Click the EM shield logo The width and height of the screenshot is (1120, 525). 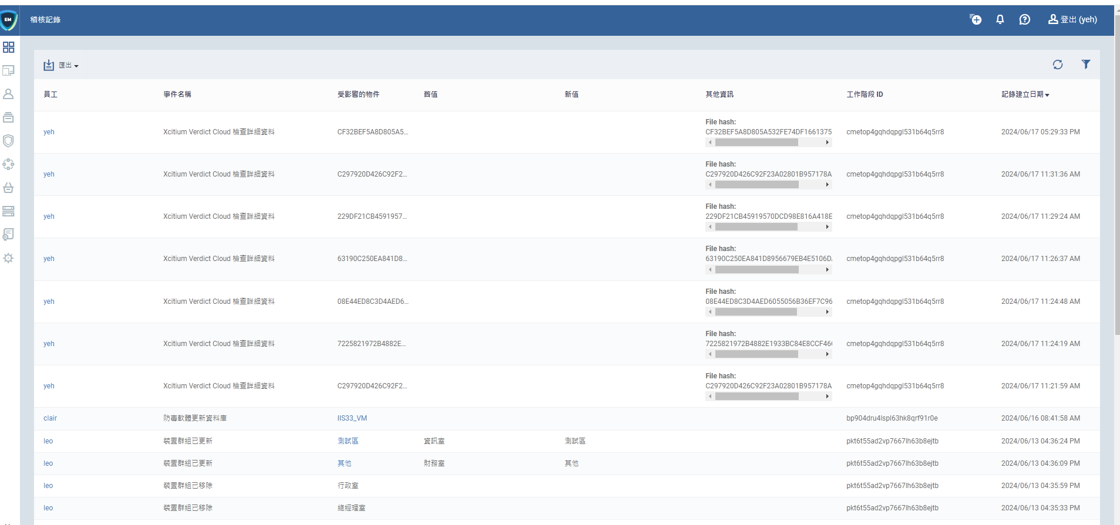pyautogui.click(x=8, y=20)
